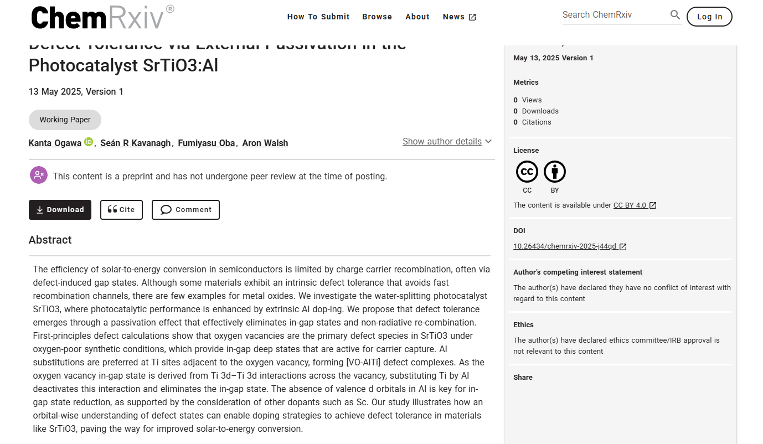Click Kanta Ogawa's ORCID icon
Viewport: 763px width, 444px height.
(x=89, y=142)
